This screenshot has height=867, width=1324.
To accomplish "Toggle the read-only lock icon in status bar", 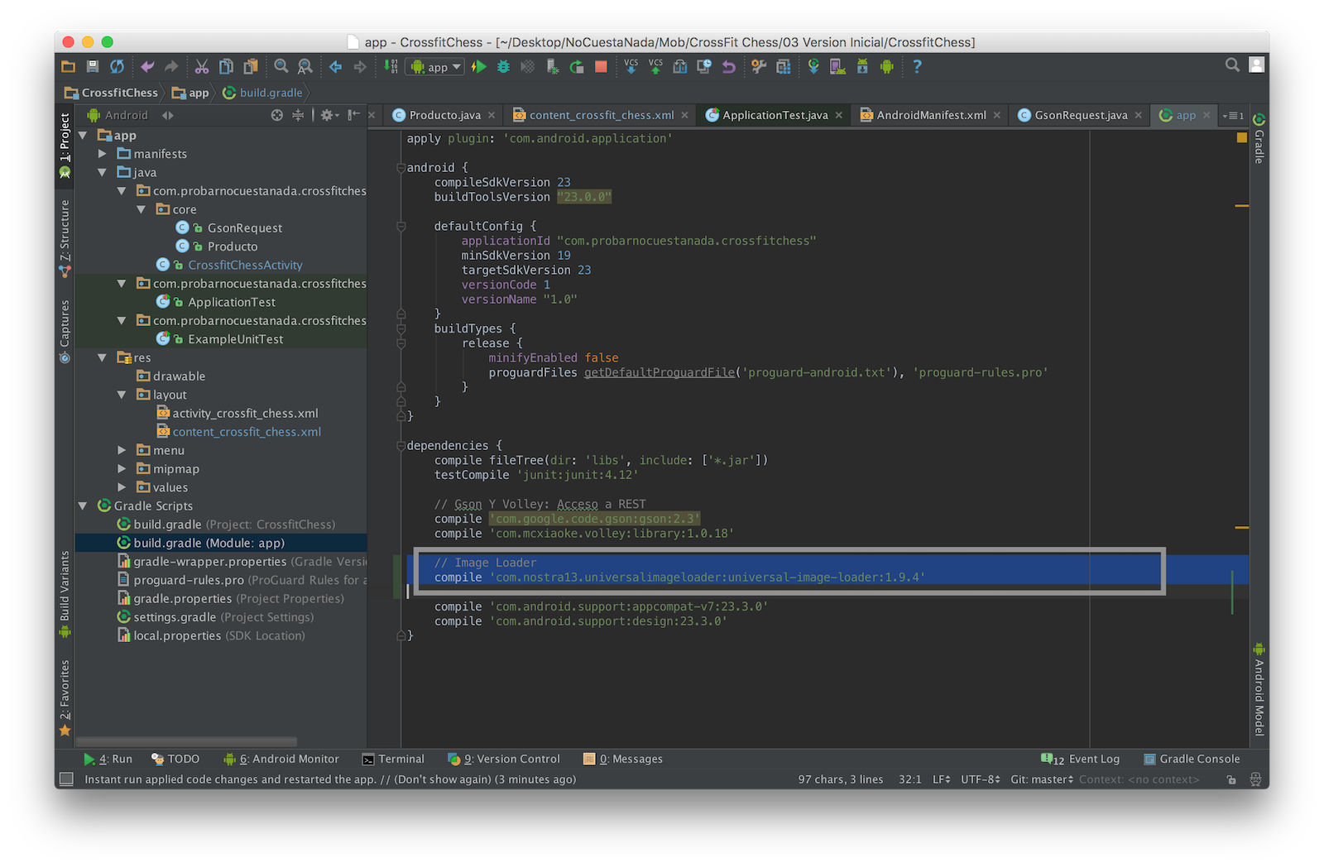I will pyautogui.click(x=1231, y=779).
